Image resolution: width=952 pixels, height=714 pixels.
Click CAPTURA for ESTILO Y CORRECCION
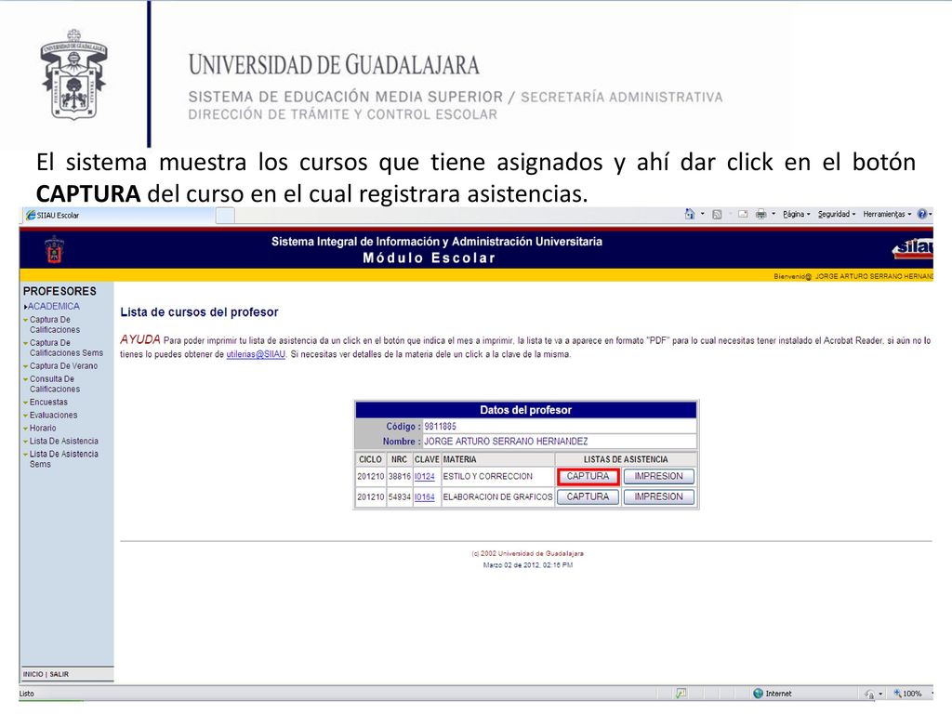coord(588,477)
